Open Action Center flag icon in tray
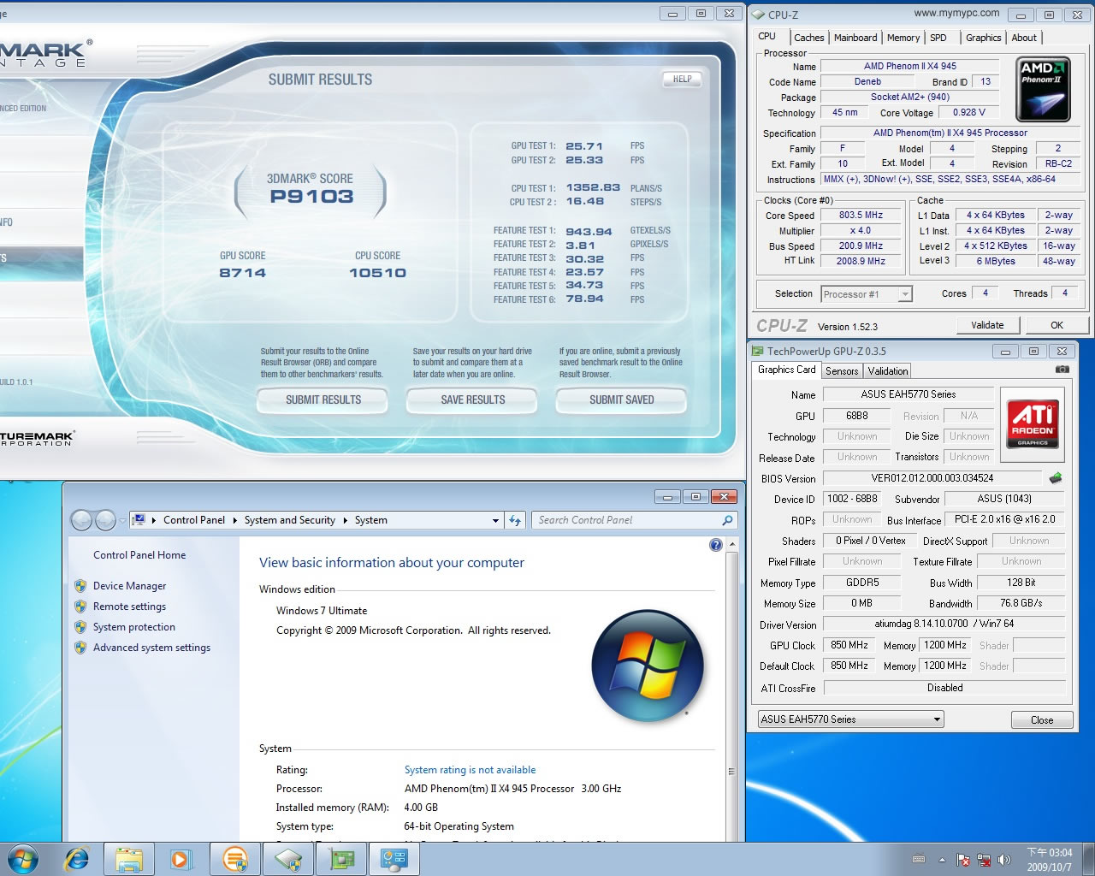Viewport: 1095px width, 876px height. 963,860
